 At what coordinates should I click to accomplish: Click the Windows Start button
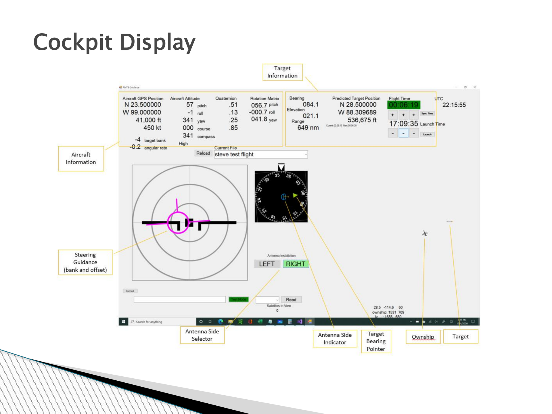(x=123, y=321)
